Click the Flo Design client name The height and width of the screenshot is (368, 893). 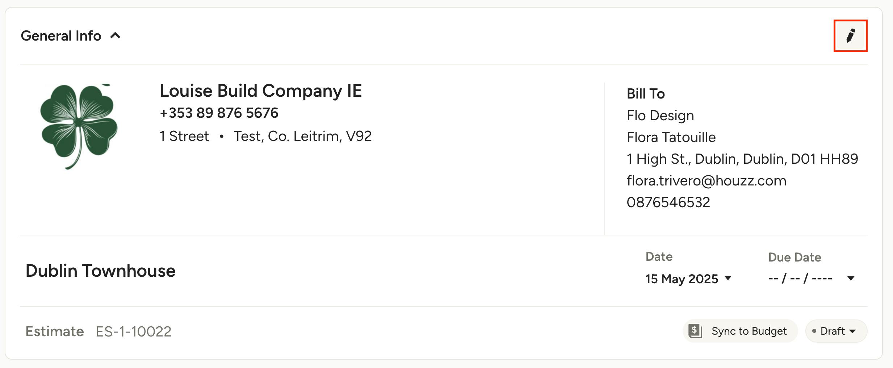(x=660, y=116)
